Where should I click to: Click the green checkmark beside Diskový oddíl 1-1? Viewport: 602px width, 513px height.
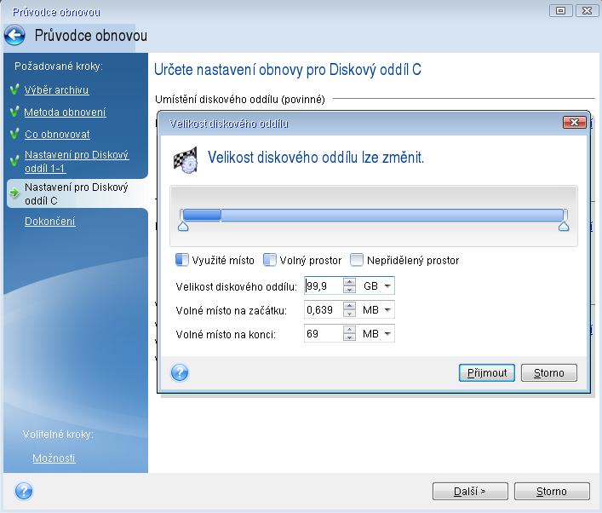tap(14, 160)
